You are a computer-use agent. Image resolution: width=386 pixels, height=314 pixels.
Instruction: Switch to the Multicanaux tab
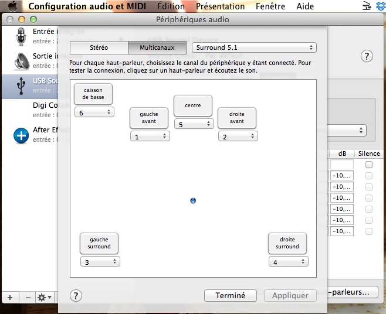157,47
